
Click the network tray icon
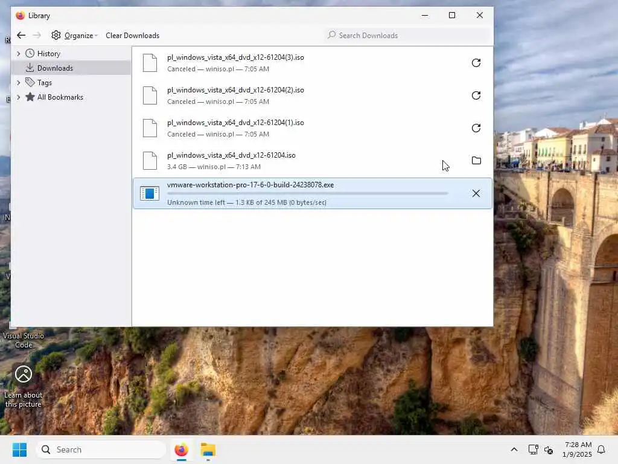coord(533,449)
